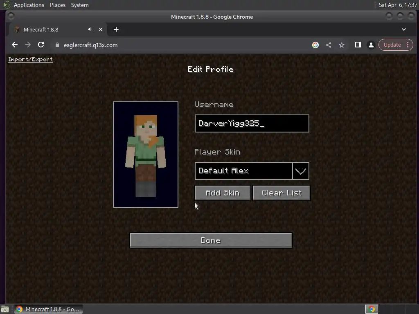419x314 pixels.
Task: Click Done to save profile
Action: (x=211, y=240)
